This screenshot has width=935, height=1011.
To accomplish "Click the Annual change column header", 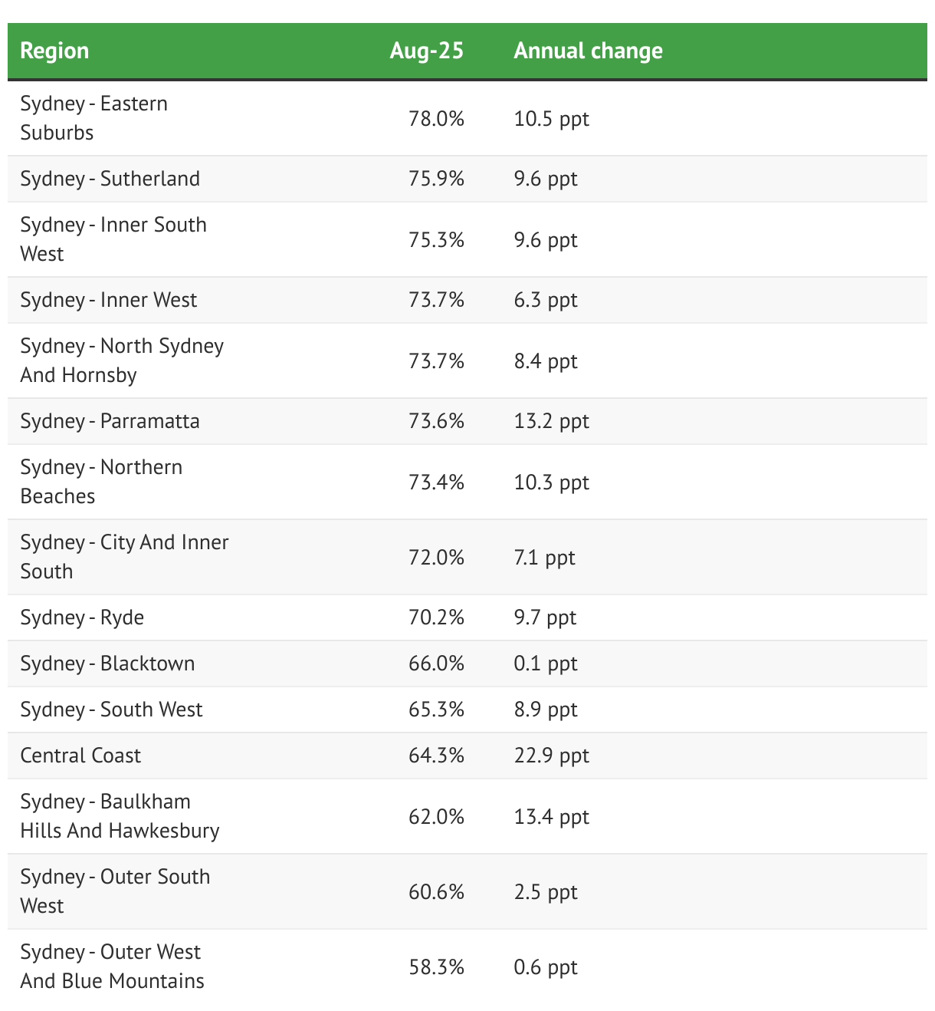I will point(589,51).
